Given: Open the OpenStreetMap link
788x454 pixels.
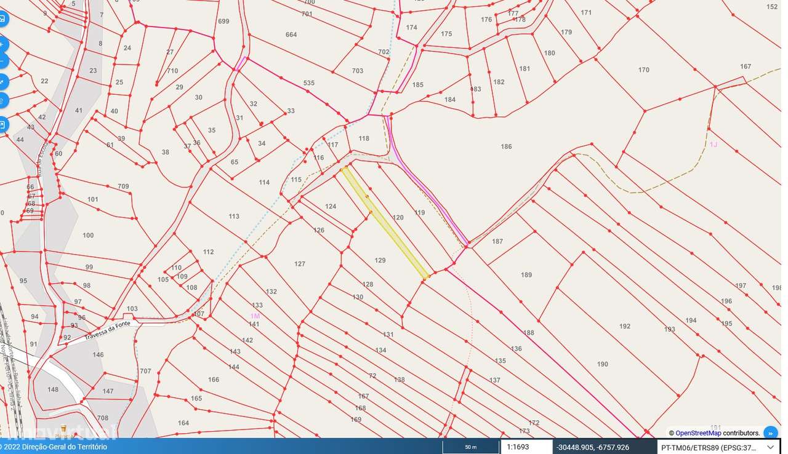Looking at the screenshot, I should (x=698, y=433).
